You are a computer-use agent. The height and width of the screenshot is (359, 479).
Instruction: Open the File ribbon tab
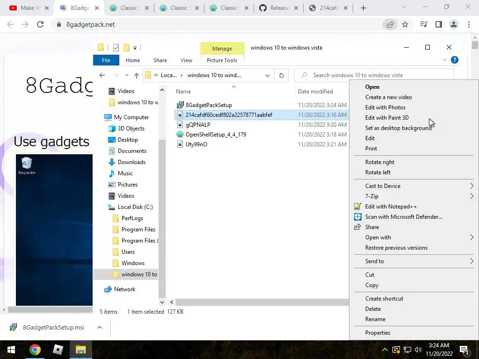tap(106, 60)
